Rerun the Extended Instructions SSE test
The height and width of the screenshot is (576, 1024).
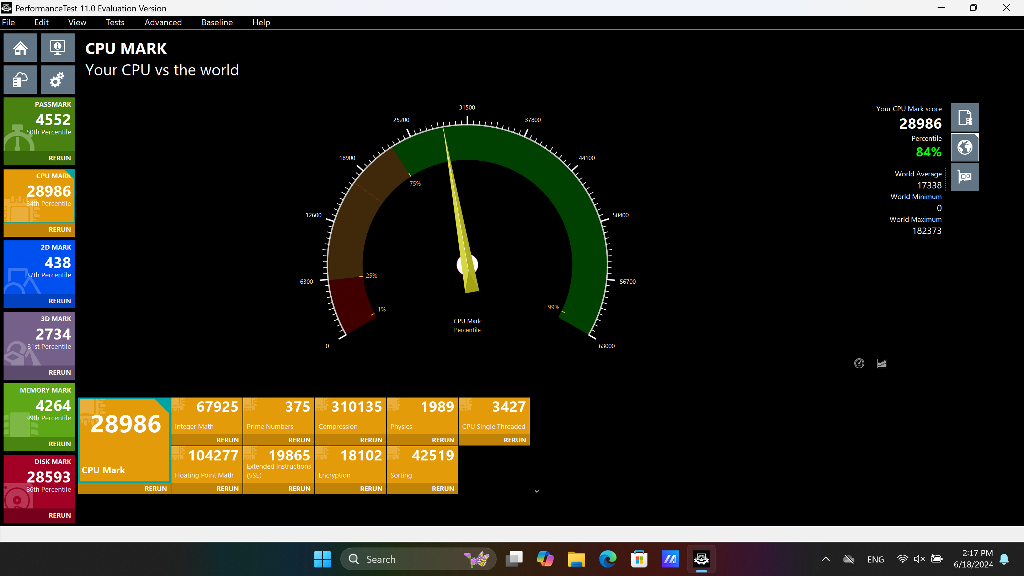pos(299,489)
